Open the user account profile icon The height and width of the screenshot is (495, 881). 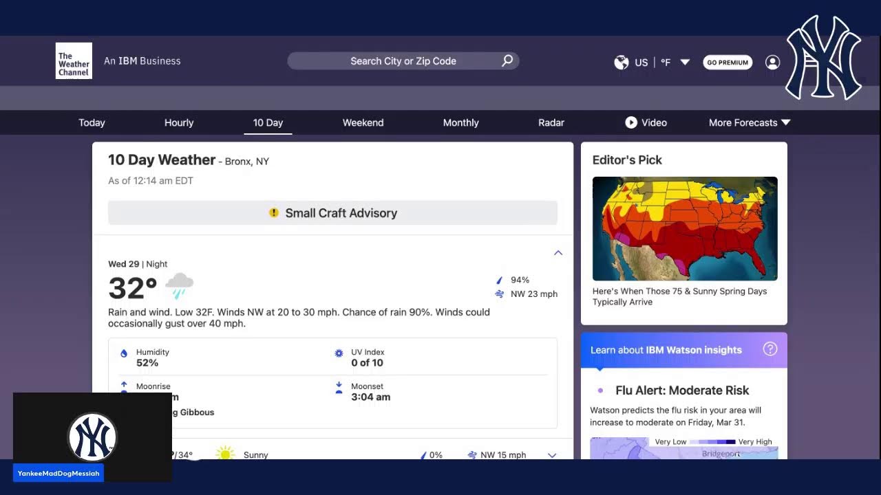coord(772,63)
